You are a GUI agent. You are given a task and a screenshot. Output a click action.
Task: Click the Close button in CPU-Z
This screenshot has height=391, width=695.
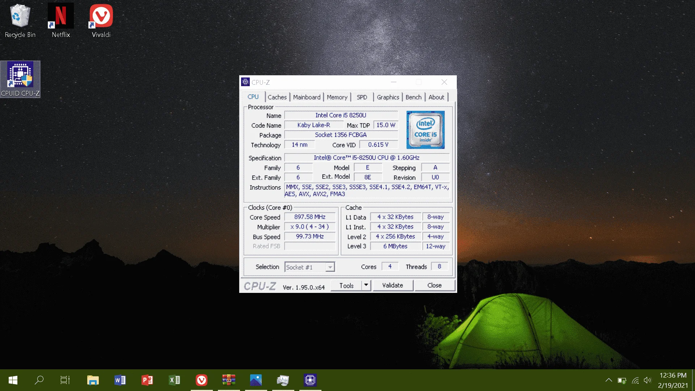pos(434,285)
